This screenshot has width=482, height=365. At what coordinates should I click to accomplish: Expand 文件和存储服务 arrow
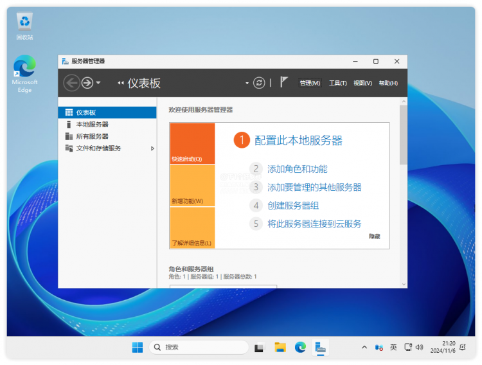click(152, 148)
